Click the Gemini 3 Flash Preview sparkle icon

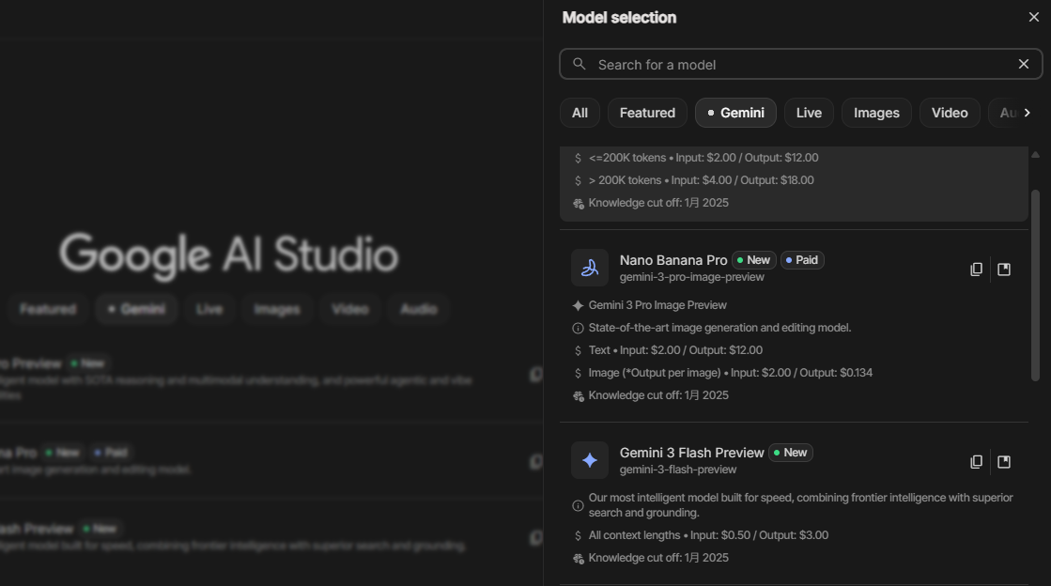pyautogui.click(x=590, y=460)
